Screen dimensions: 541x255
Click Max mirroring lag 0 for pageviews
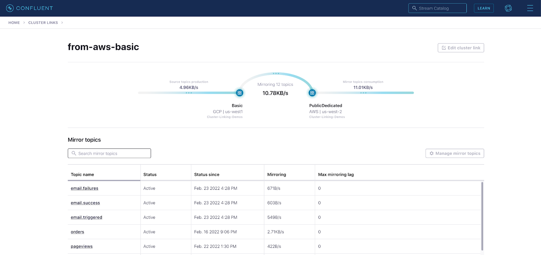[x=320, y=247]
